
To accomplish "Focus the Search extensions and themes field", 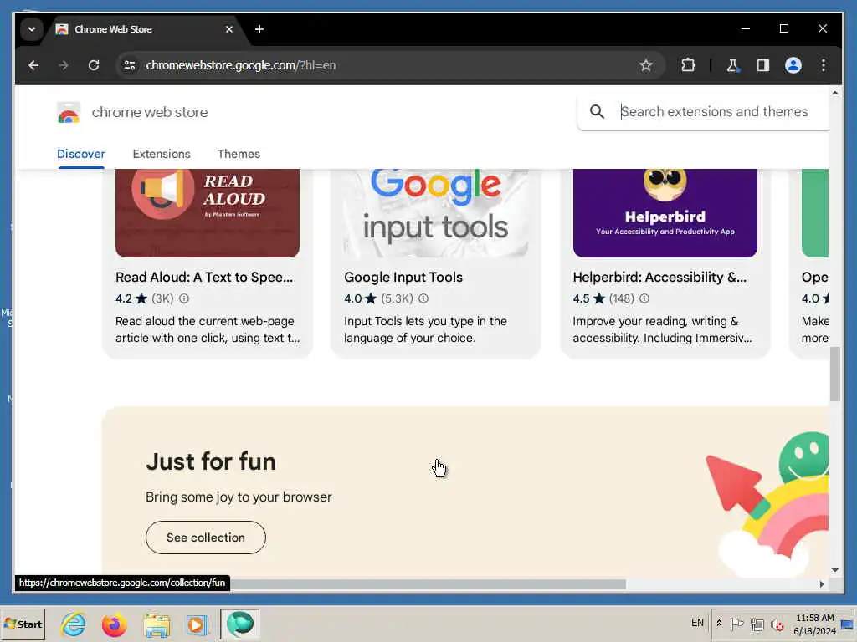I will tap(714, 112).
